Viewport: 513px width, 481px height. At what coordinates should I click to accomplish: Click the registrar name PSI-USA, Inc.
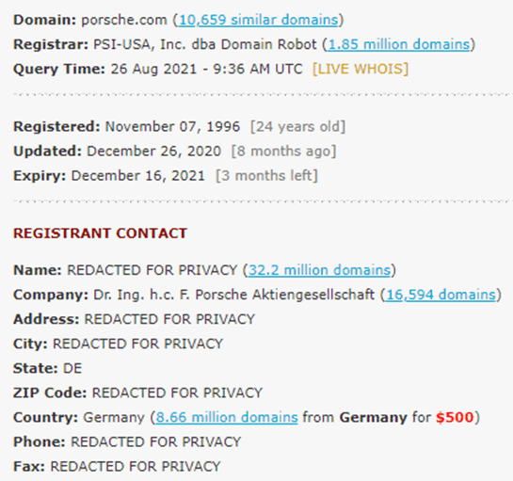click(139, 44)
